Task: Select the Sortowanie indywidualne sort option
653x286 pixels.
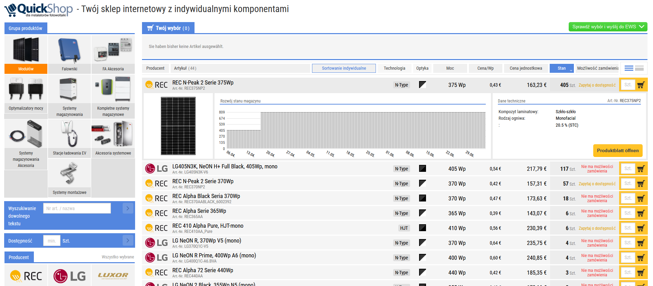Action: [x=344, y=68]
